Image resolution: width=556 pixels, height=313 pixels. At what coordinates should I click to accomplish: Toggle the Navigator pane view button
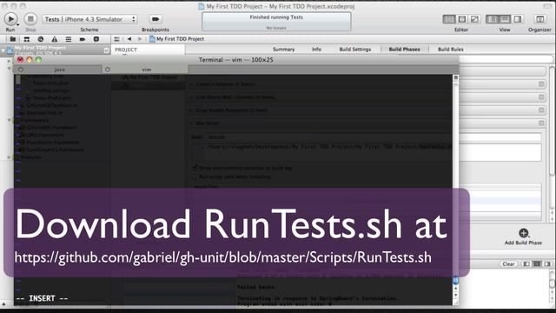coord(493,19)
